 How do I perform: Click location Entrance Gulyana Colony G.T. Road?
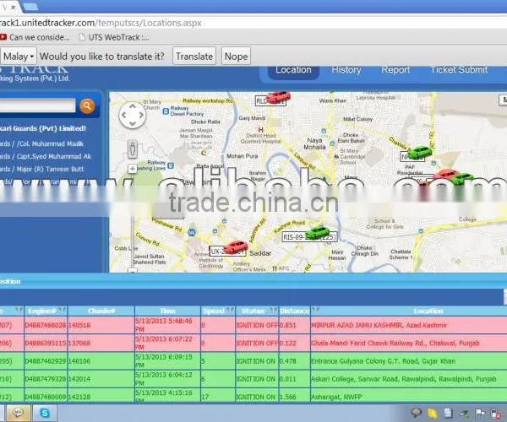point(383,361)
